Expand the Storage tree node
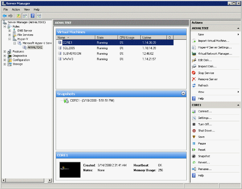 tap(5, 64)
